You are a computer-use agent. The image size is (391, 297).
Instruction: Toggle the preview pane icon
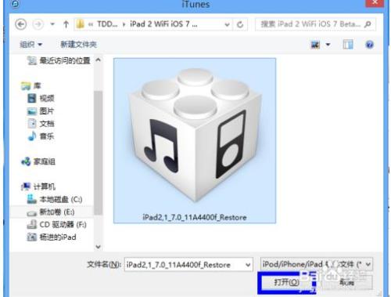pyautogui.click(x=348, y=45)
